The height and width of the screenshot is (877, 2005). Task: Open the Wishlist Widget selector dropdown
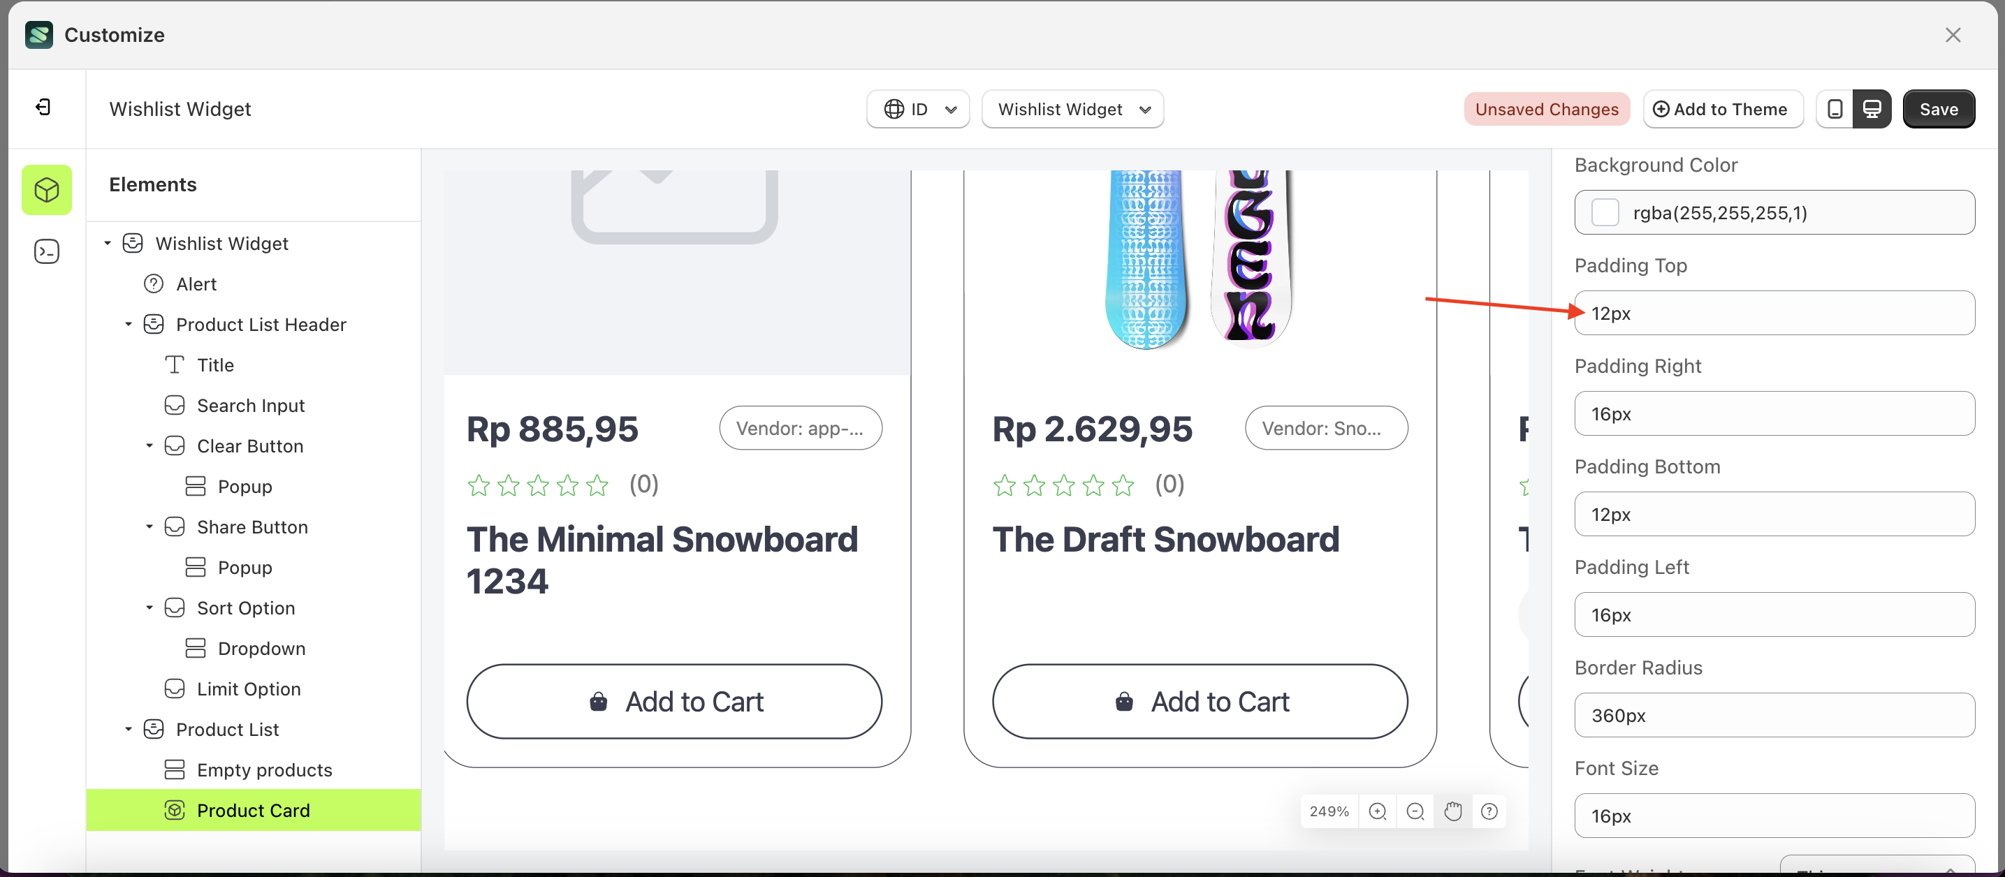pyautogui.click(x=1072, y=109)
